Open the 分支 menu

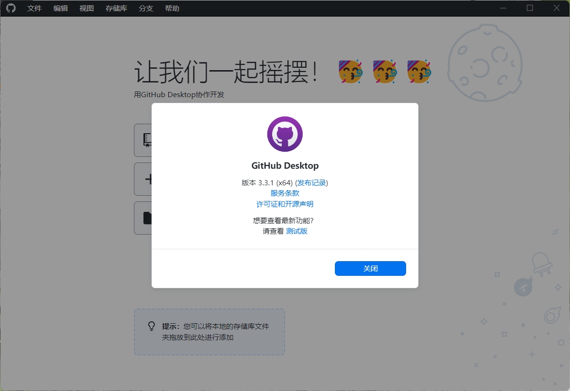pos(146,8)
